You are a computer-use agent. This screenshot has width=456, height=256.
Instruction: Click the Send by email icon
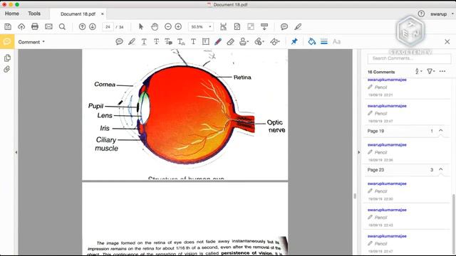tap(48, 27)
